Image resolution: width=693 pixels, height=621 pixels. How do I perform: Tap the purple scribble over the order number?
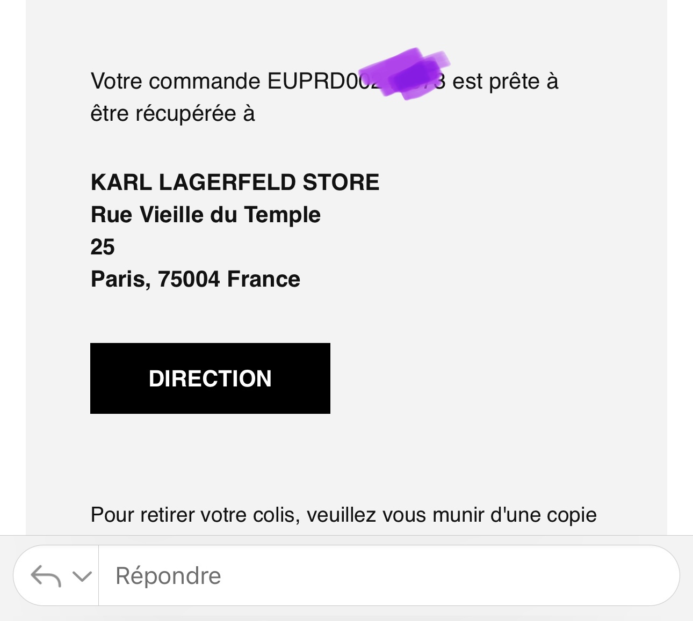coord(405,74)
